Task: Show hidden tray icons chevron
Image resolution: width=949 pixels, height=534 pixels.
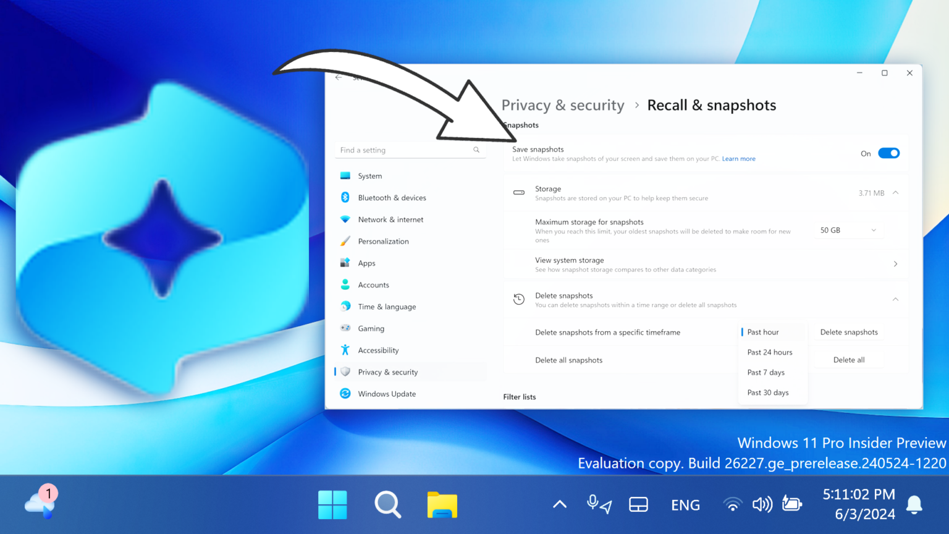Action: (560, 504)
